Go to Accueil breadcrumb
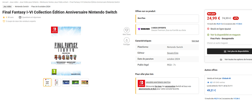The height and width of the screenshot is (103, 252). [x=5, y=2]
